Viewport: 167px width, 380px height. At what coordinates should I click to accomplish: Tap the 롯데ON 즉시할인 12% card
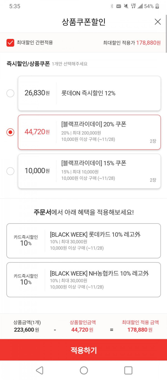coord(89,93)
